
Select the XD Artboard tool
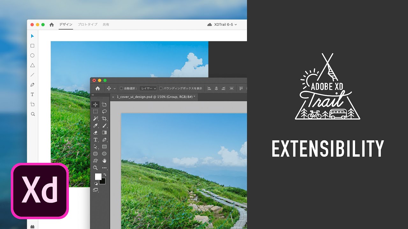(32, 104)
